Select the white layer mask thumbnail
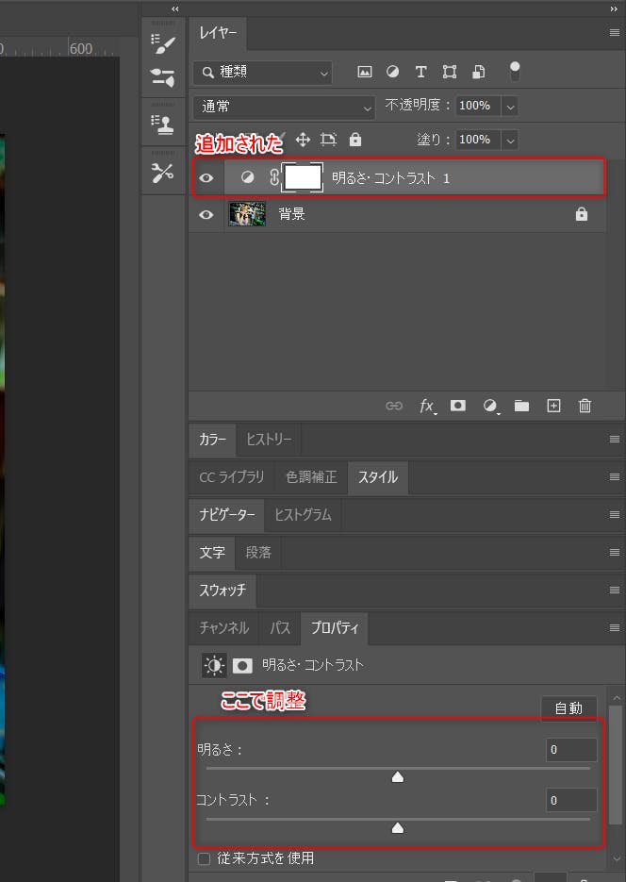Screen dimensions: 626x882 [304, 176]
